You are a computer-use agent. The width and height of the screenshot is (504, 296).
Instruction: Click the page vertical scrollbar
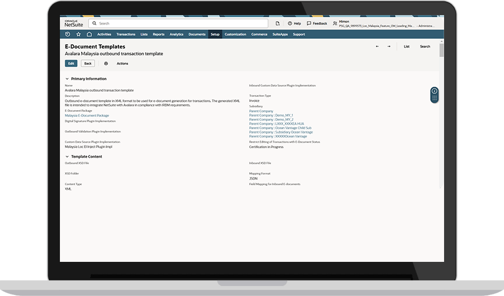point(442,50)
